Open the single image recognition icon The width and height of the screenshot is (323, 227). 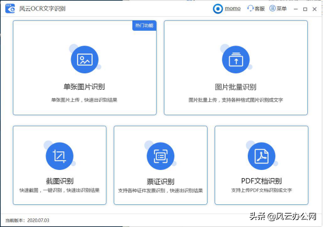click(85, 59)
